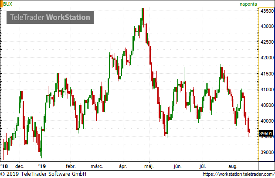This screenshot has width=275, height=178.
Task: Click the márc. month label
Action: pos(97,166)
